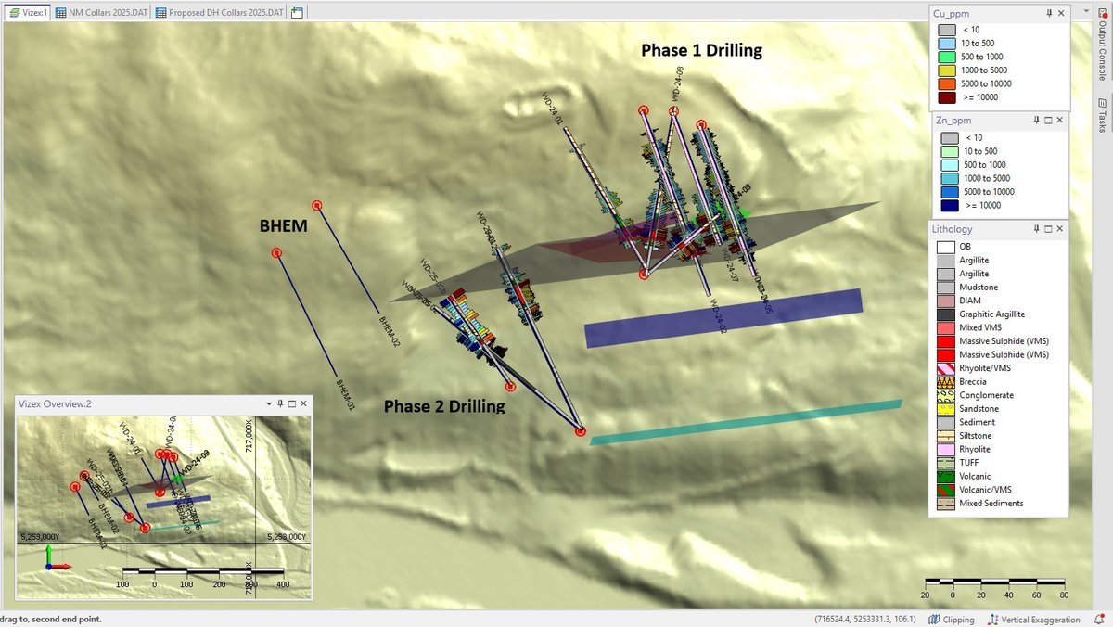
Task: Select the Lithology panel title
Action: coord(953,229)
